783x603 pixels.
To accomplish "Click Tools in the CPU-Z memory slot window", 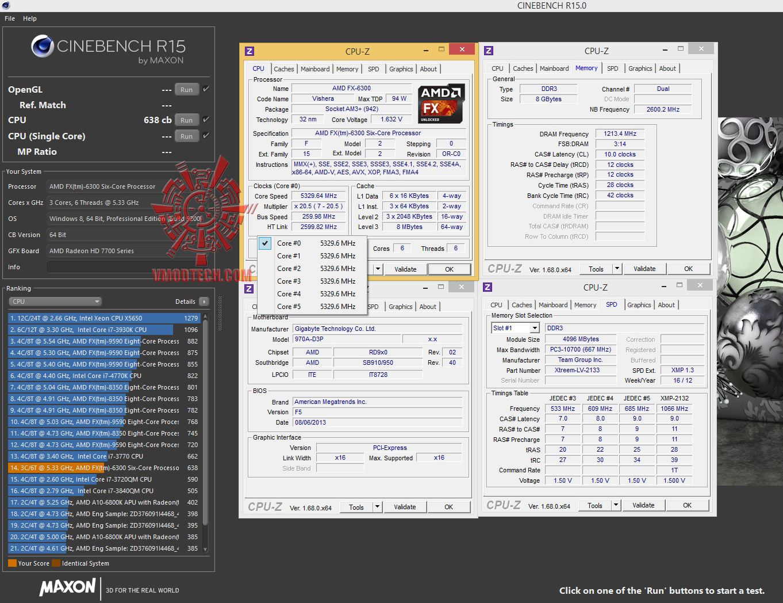I will (595, 505).
